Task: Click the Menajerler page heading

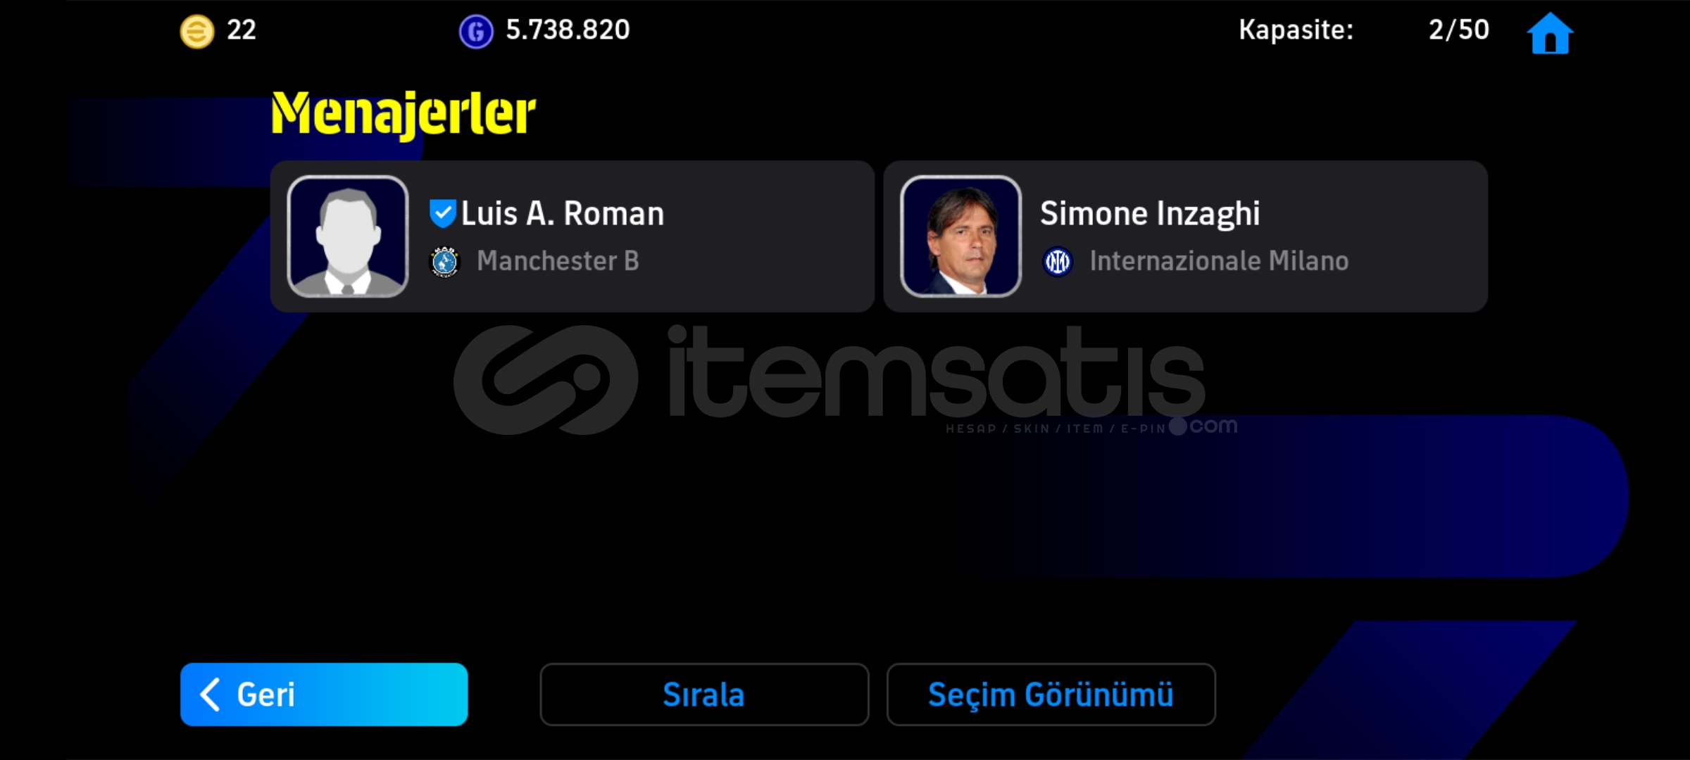Action: coord(403,113)
